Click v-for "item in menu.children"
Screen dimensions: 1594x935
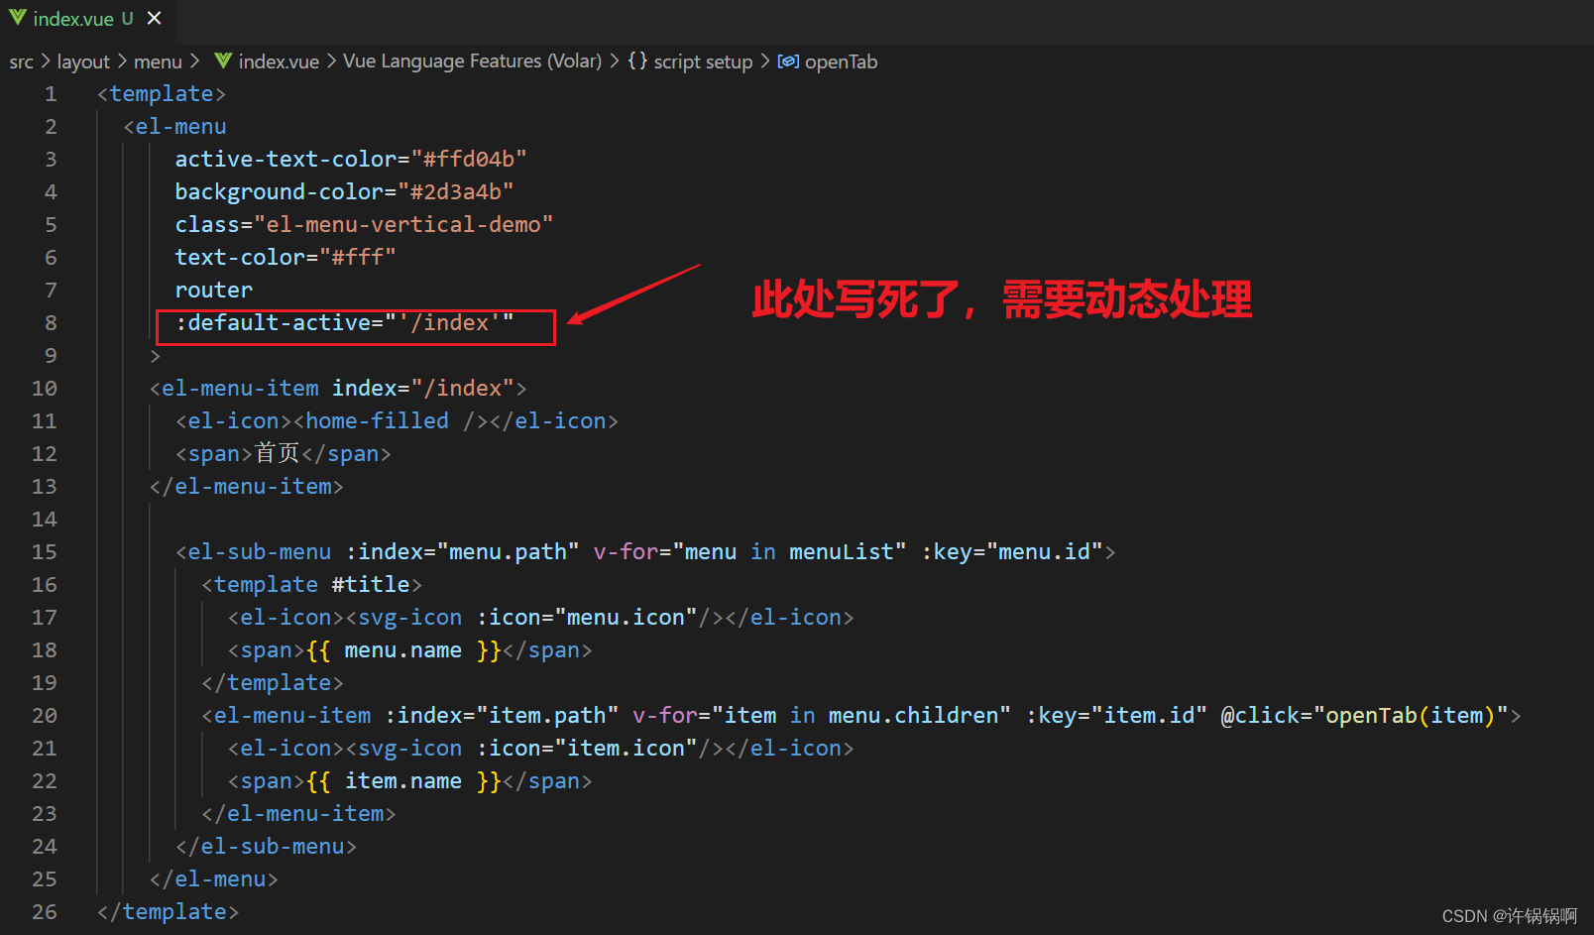pyautogui.click(x=822, y=716)
